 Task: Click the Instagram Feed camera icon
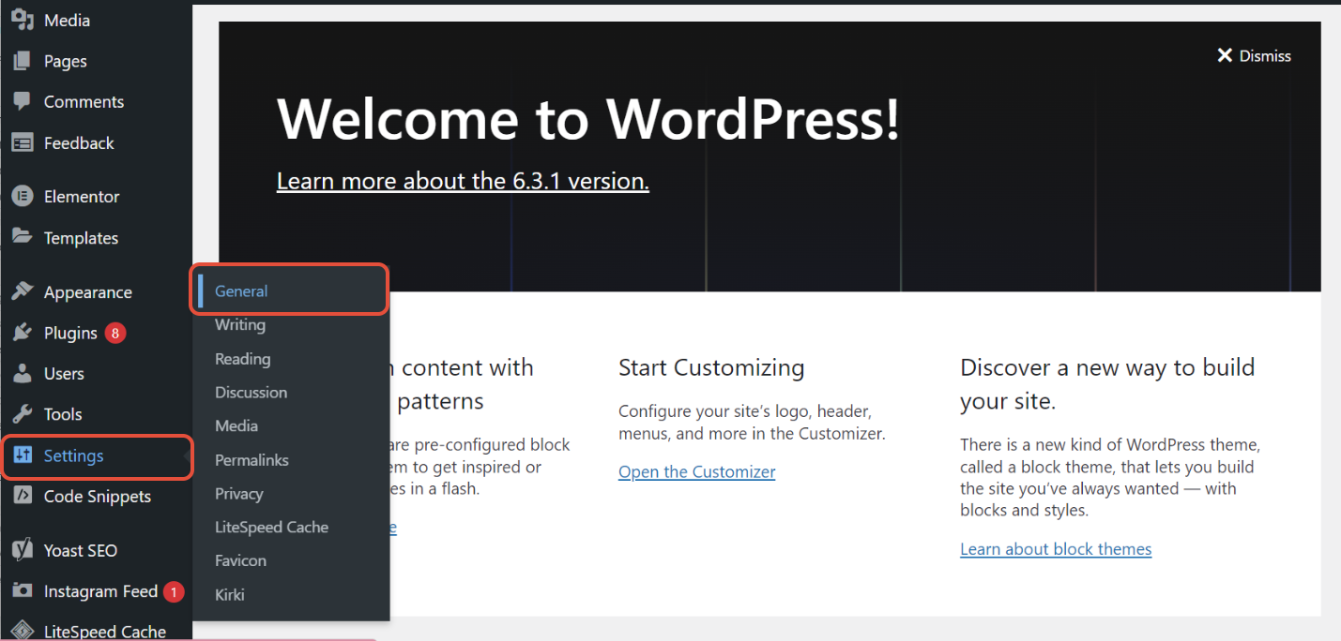click(x=23, y=591)
